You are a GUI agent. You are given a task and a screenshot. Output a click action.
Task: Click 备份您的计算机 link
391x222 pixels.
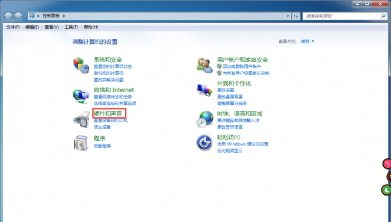click(108, 73)
